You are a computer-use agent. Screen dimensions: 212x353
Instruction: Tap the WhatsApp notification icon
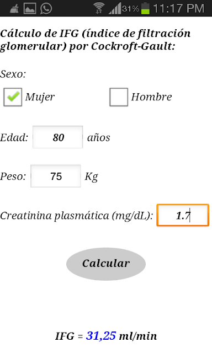tap(46, 9)
